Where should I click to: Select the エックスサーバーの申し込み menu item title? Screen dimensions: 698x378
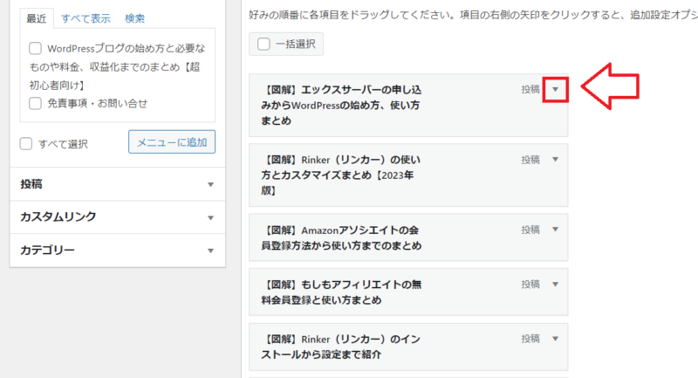coord(341,105)
